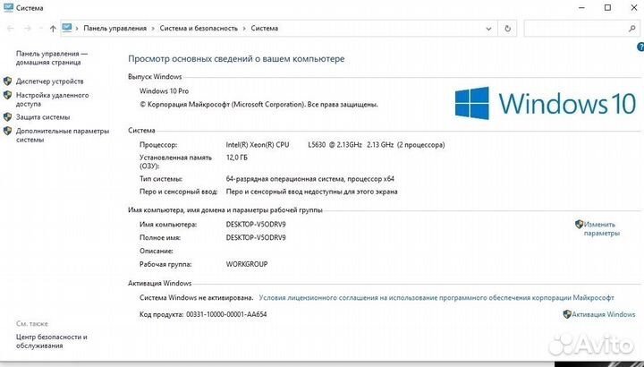Select the Intel Xeon L5630 processor text

coord(335,145)
